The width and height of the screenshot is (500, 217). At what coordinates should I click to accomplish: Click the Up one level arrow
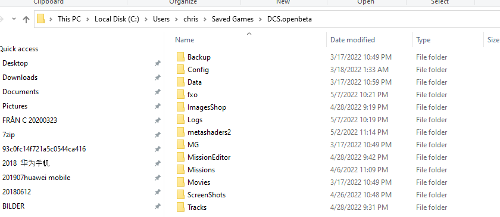point(26,19)
